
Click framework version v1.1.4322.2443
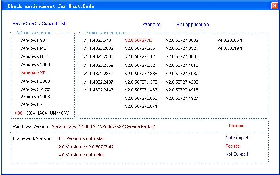click(98, 90)
